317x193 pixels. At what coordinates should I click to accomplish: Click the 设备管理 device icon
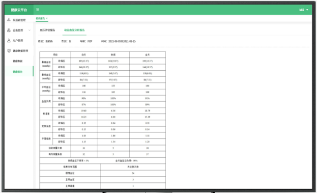pos(9,30)
